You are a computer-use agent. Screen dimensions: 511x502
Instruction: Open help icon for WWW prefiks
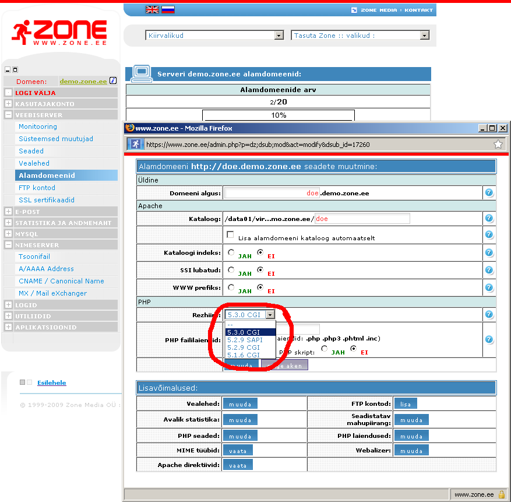pos(489,287)
